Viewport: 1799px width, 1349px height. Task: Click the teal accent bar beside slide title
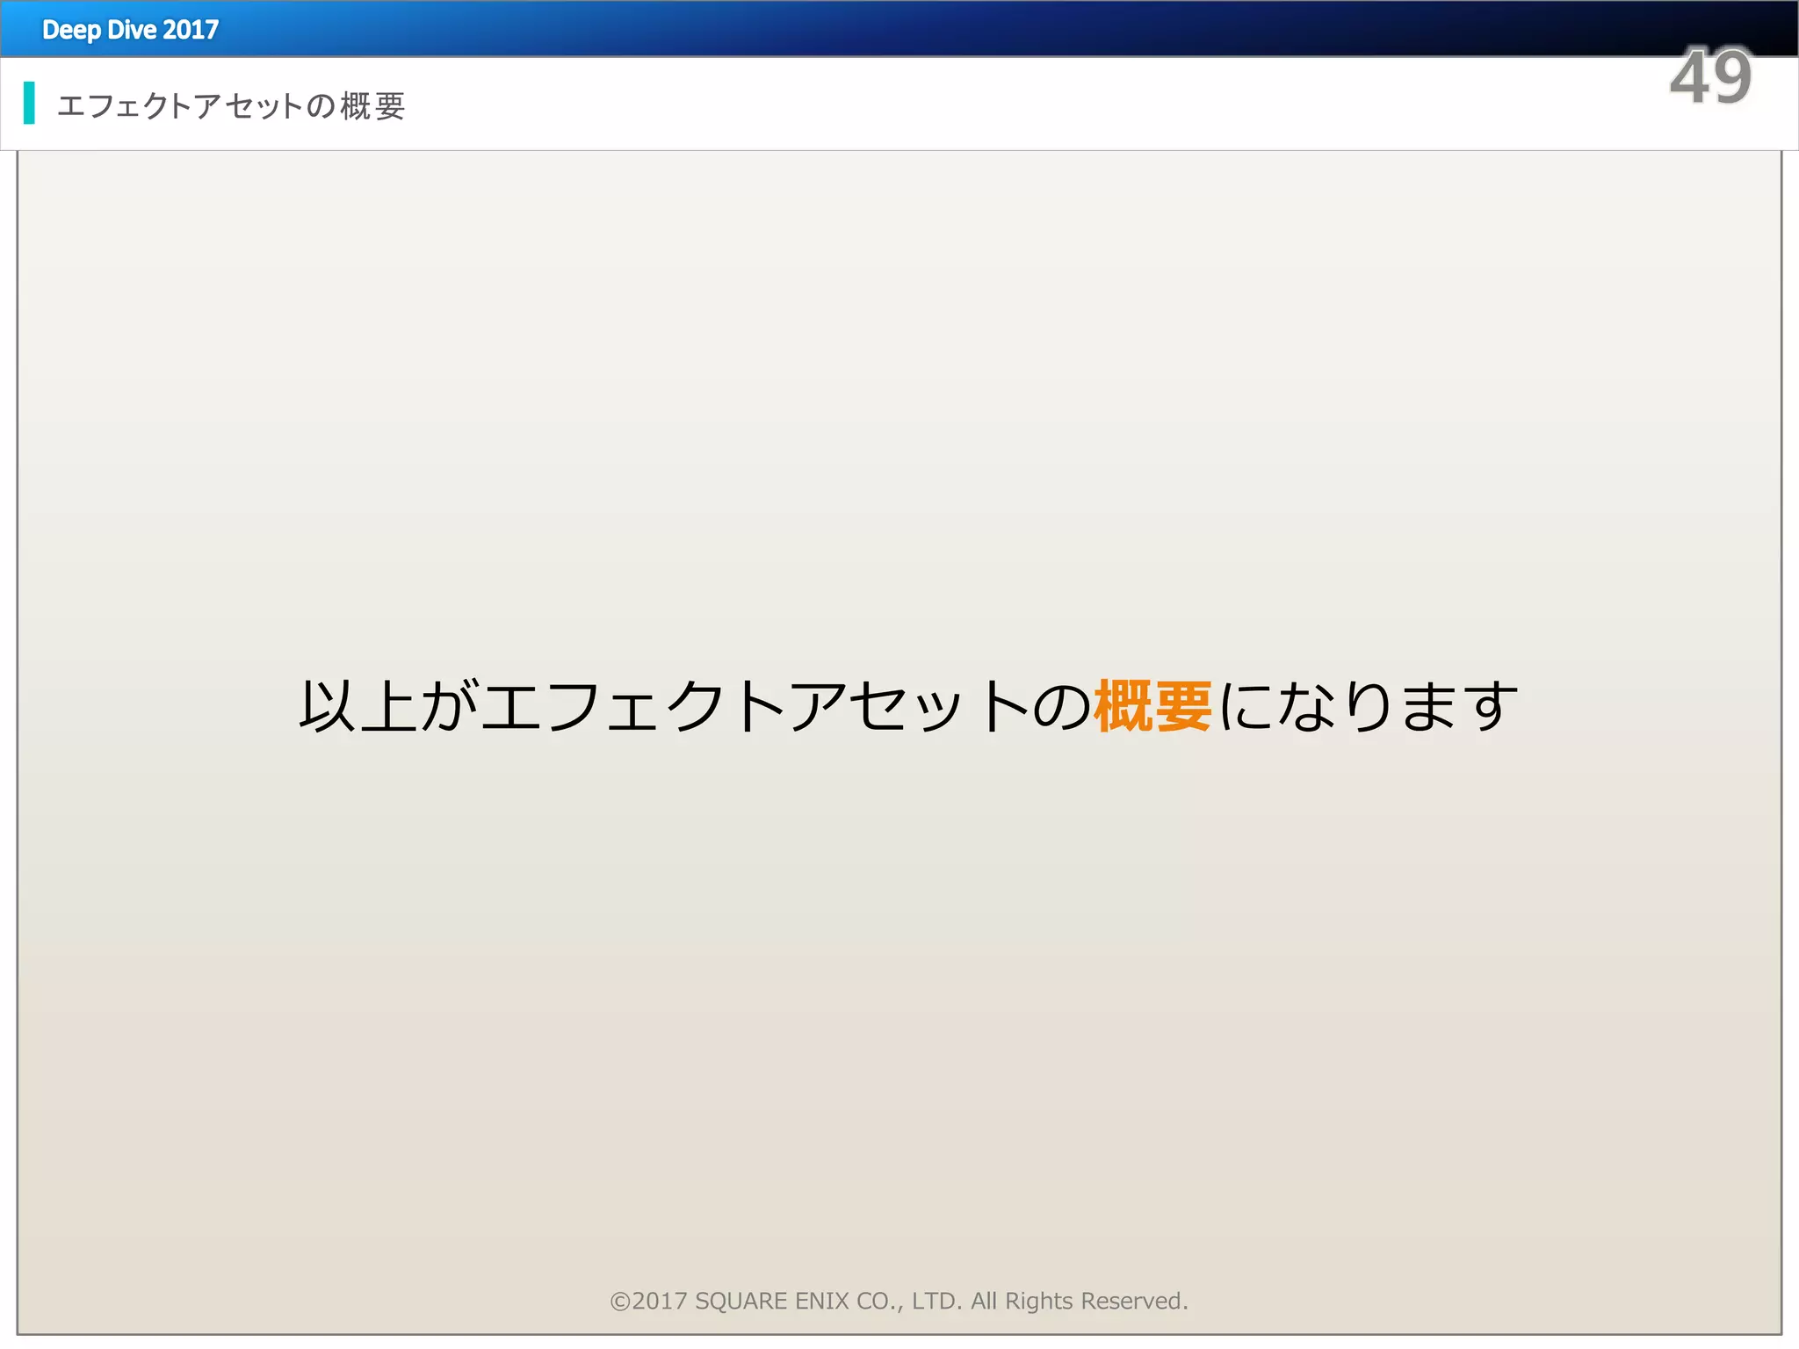[x=29, y=103]
